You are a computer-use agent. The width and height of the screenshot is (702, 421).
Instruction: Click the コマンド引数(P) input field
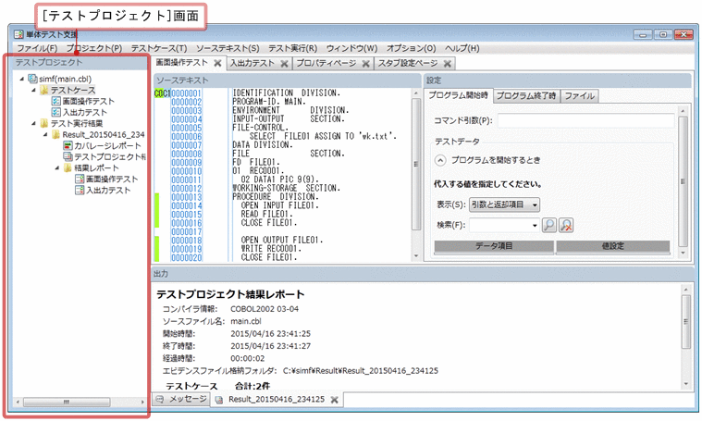[586, 120]
